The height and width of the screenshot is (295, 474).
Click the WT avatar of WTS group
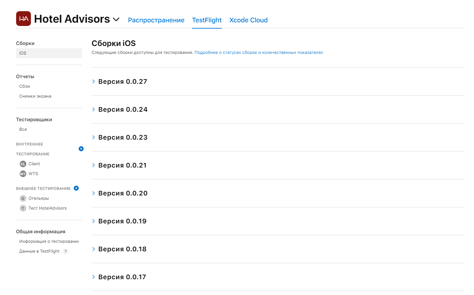coord(23,174)
